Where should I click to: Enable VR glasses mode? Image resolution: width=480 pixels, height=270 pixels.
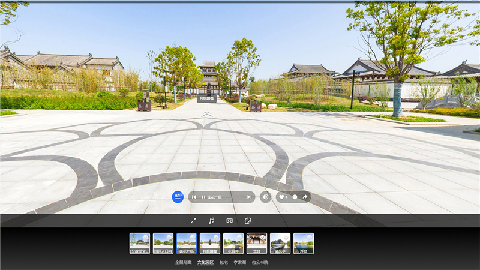tap(229, 221)
